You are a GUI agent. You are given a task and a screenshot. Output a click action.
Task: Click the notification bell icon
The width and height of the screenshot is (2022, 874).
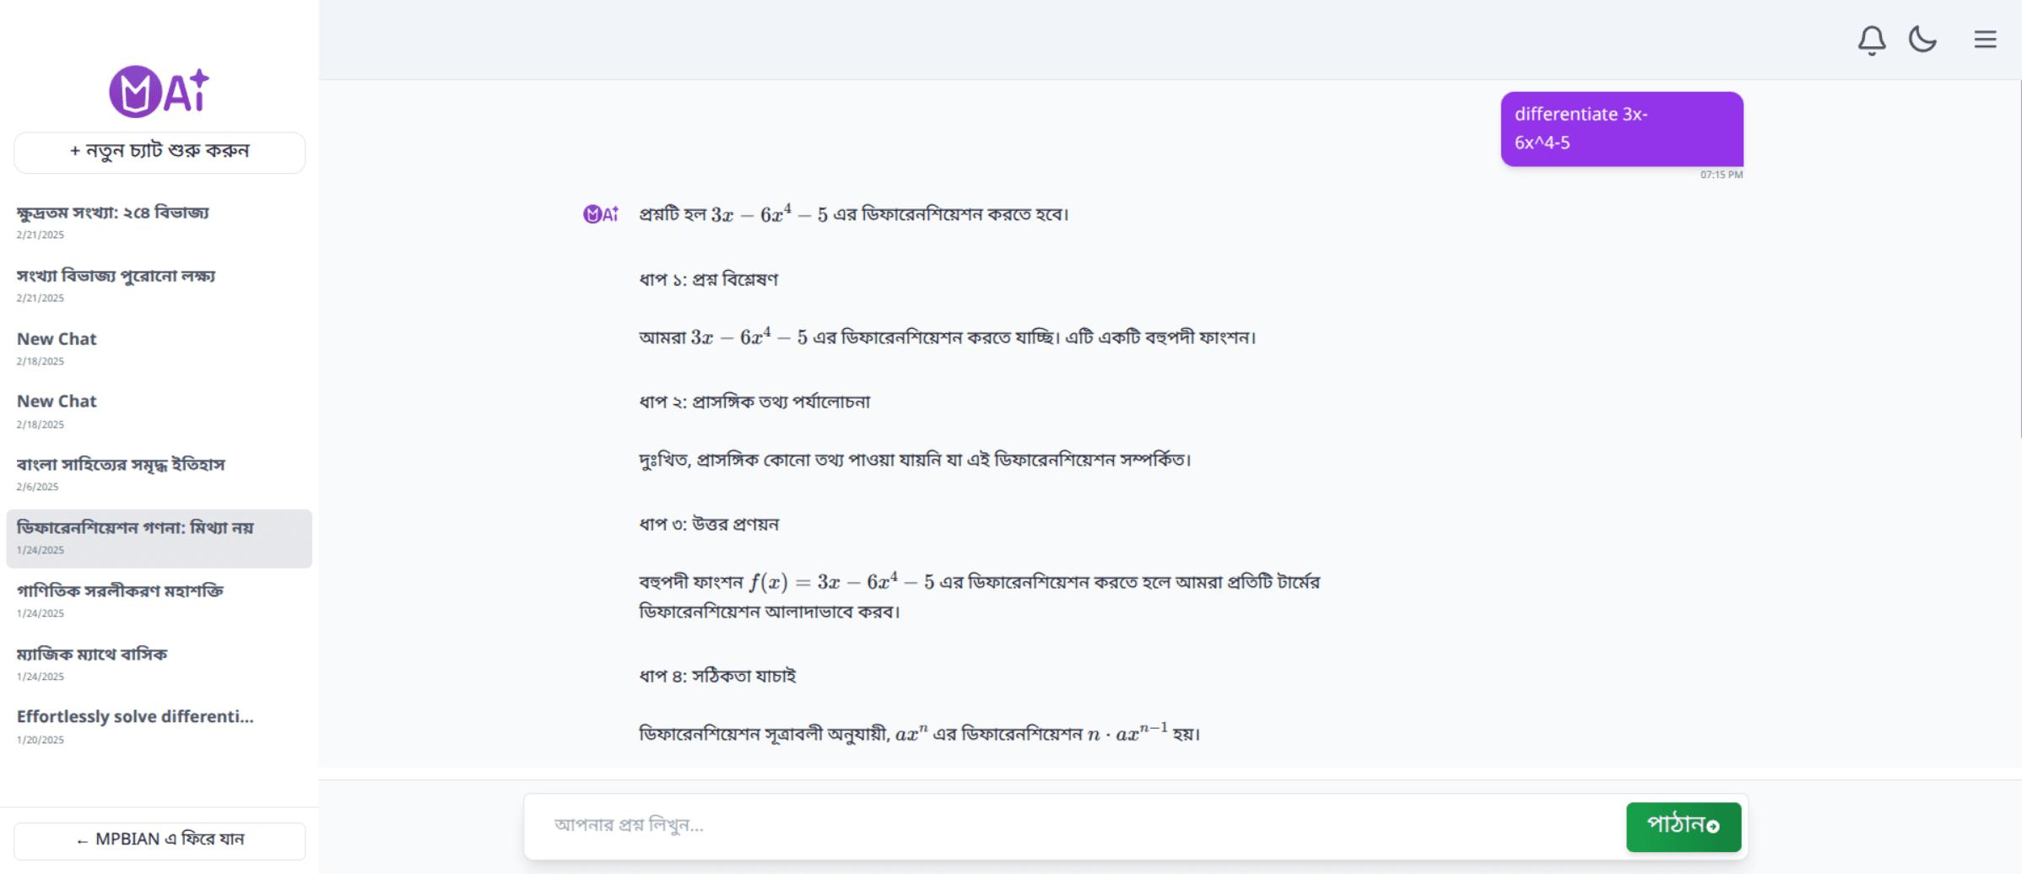[x=1872, y=39]
